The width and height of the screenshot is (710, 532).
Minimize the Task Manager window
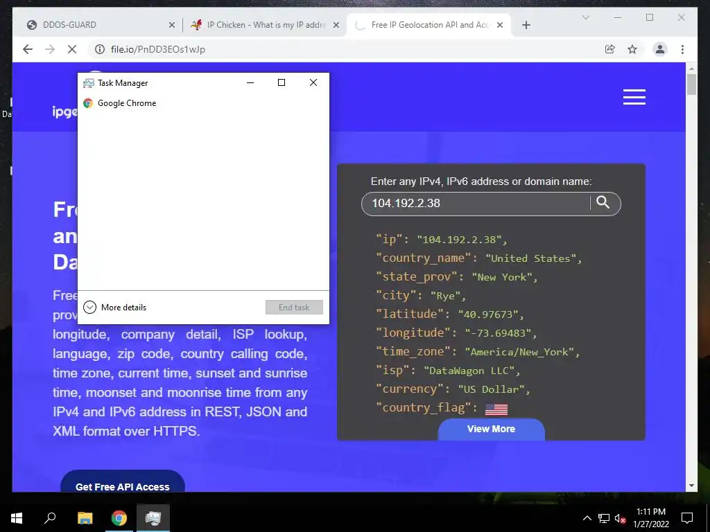(250, 83)
